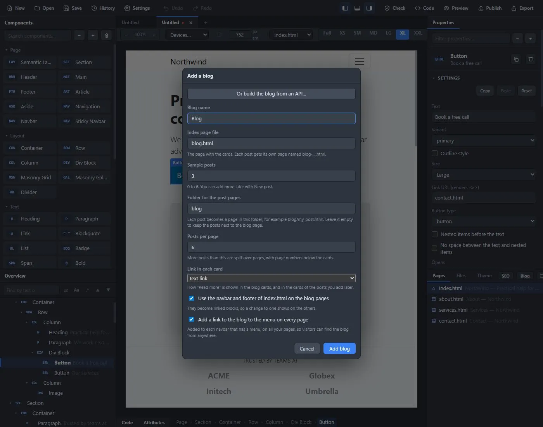
Task: Reset the button settings
Action: (x=526, y=91)
